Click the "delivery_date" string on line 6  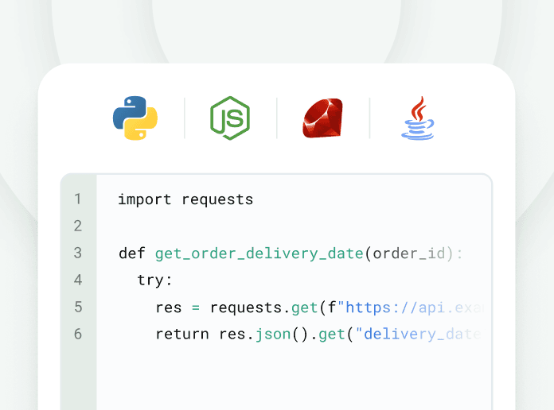(x=420, y=335)
